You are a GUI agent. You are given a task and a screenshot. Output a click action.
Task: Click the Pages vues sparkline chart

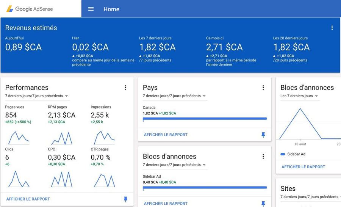coord(19,138)
